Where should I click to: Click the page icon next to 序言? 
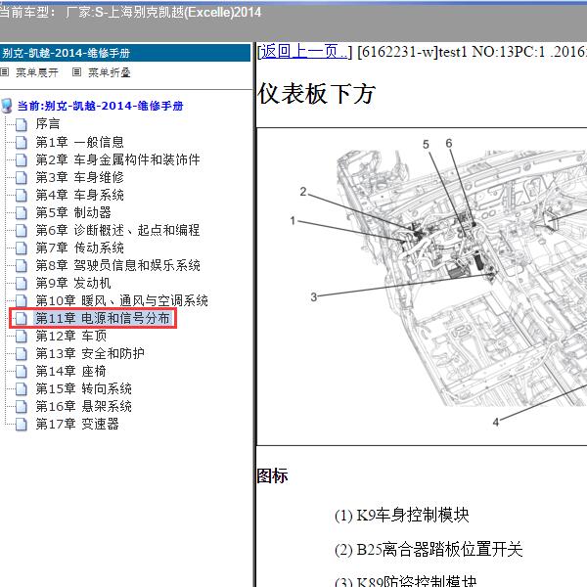pos(22,124)
